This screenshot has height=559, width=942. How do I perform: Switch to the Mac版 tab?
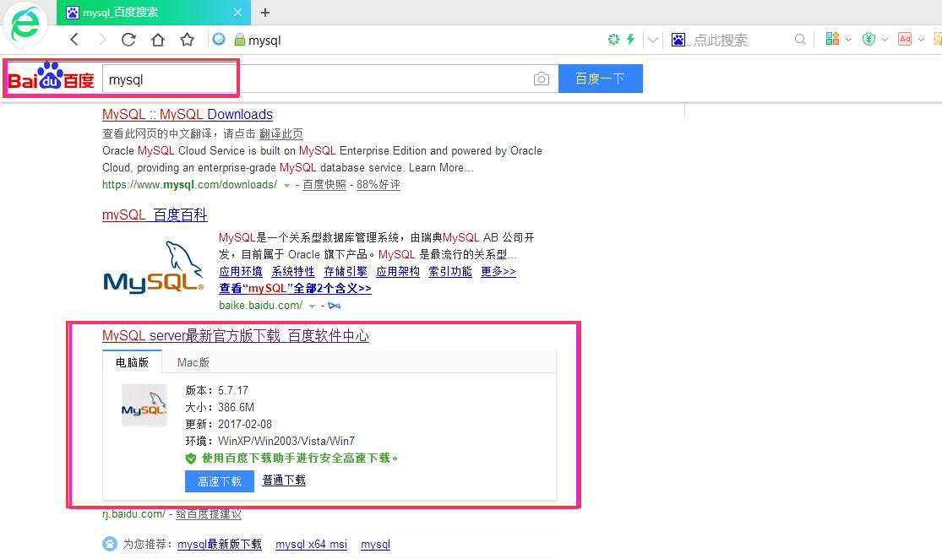pos(193,362)
